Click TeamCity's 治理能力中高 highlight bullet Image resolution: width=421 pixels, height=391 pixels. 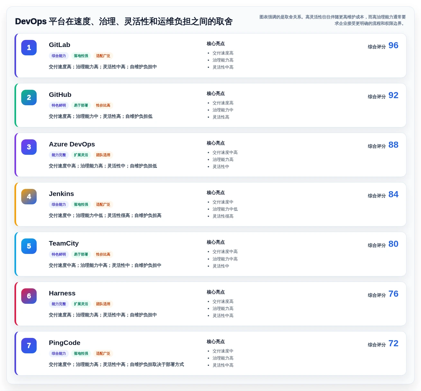[x=225, y=259]
